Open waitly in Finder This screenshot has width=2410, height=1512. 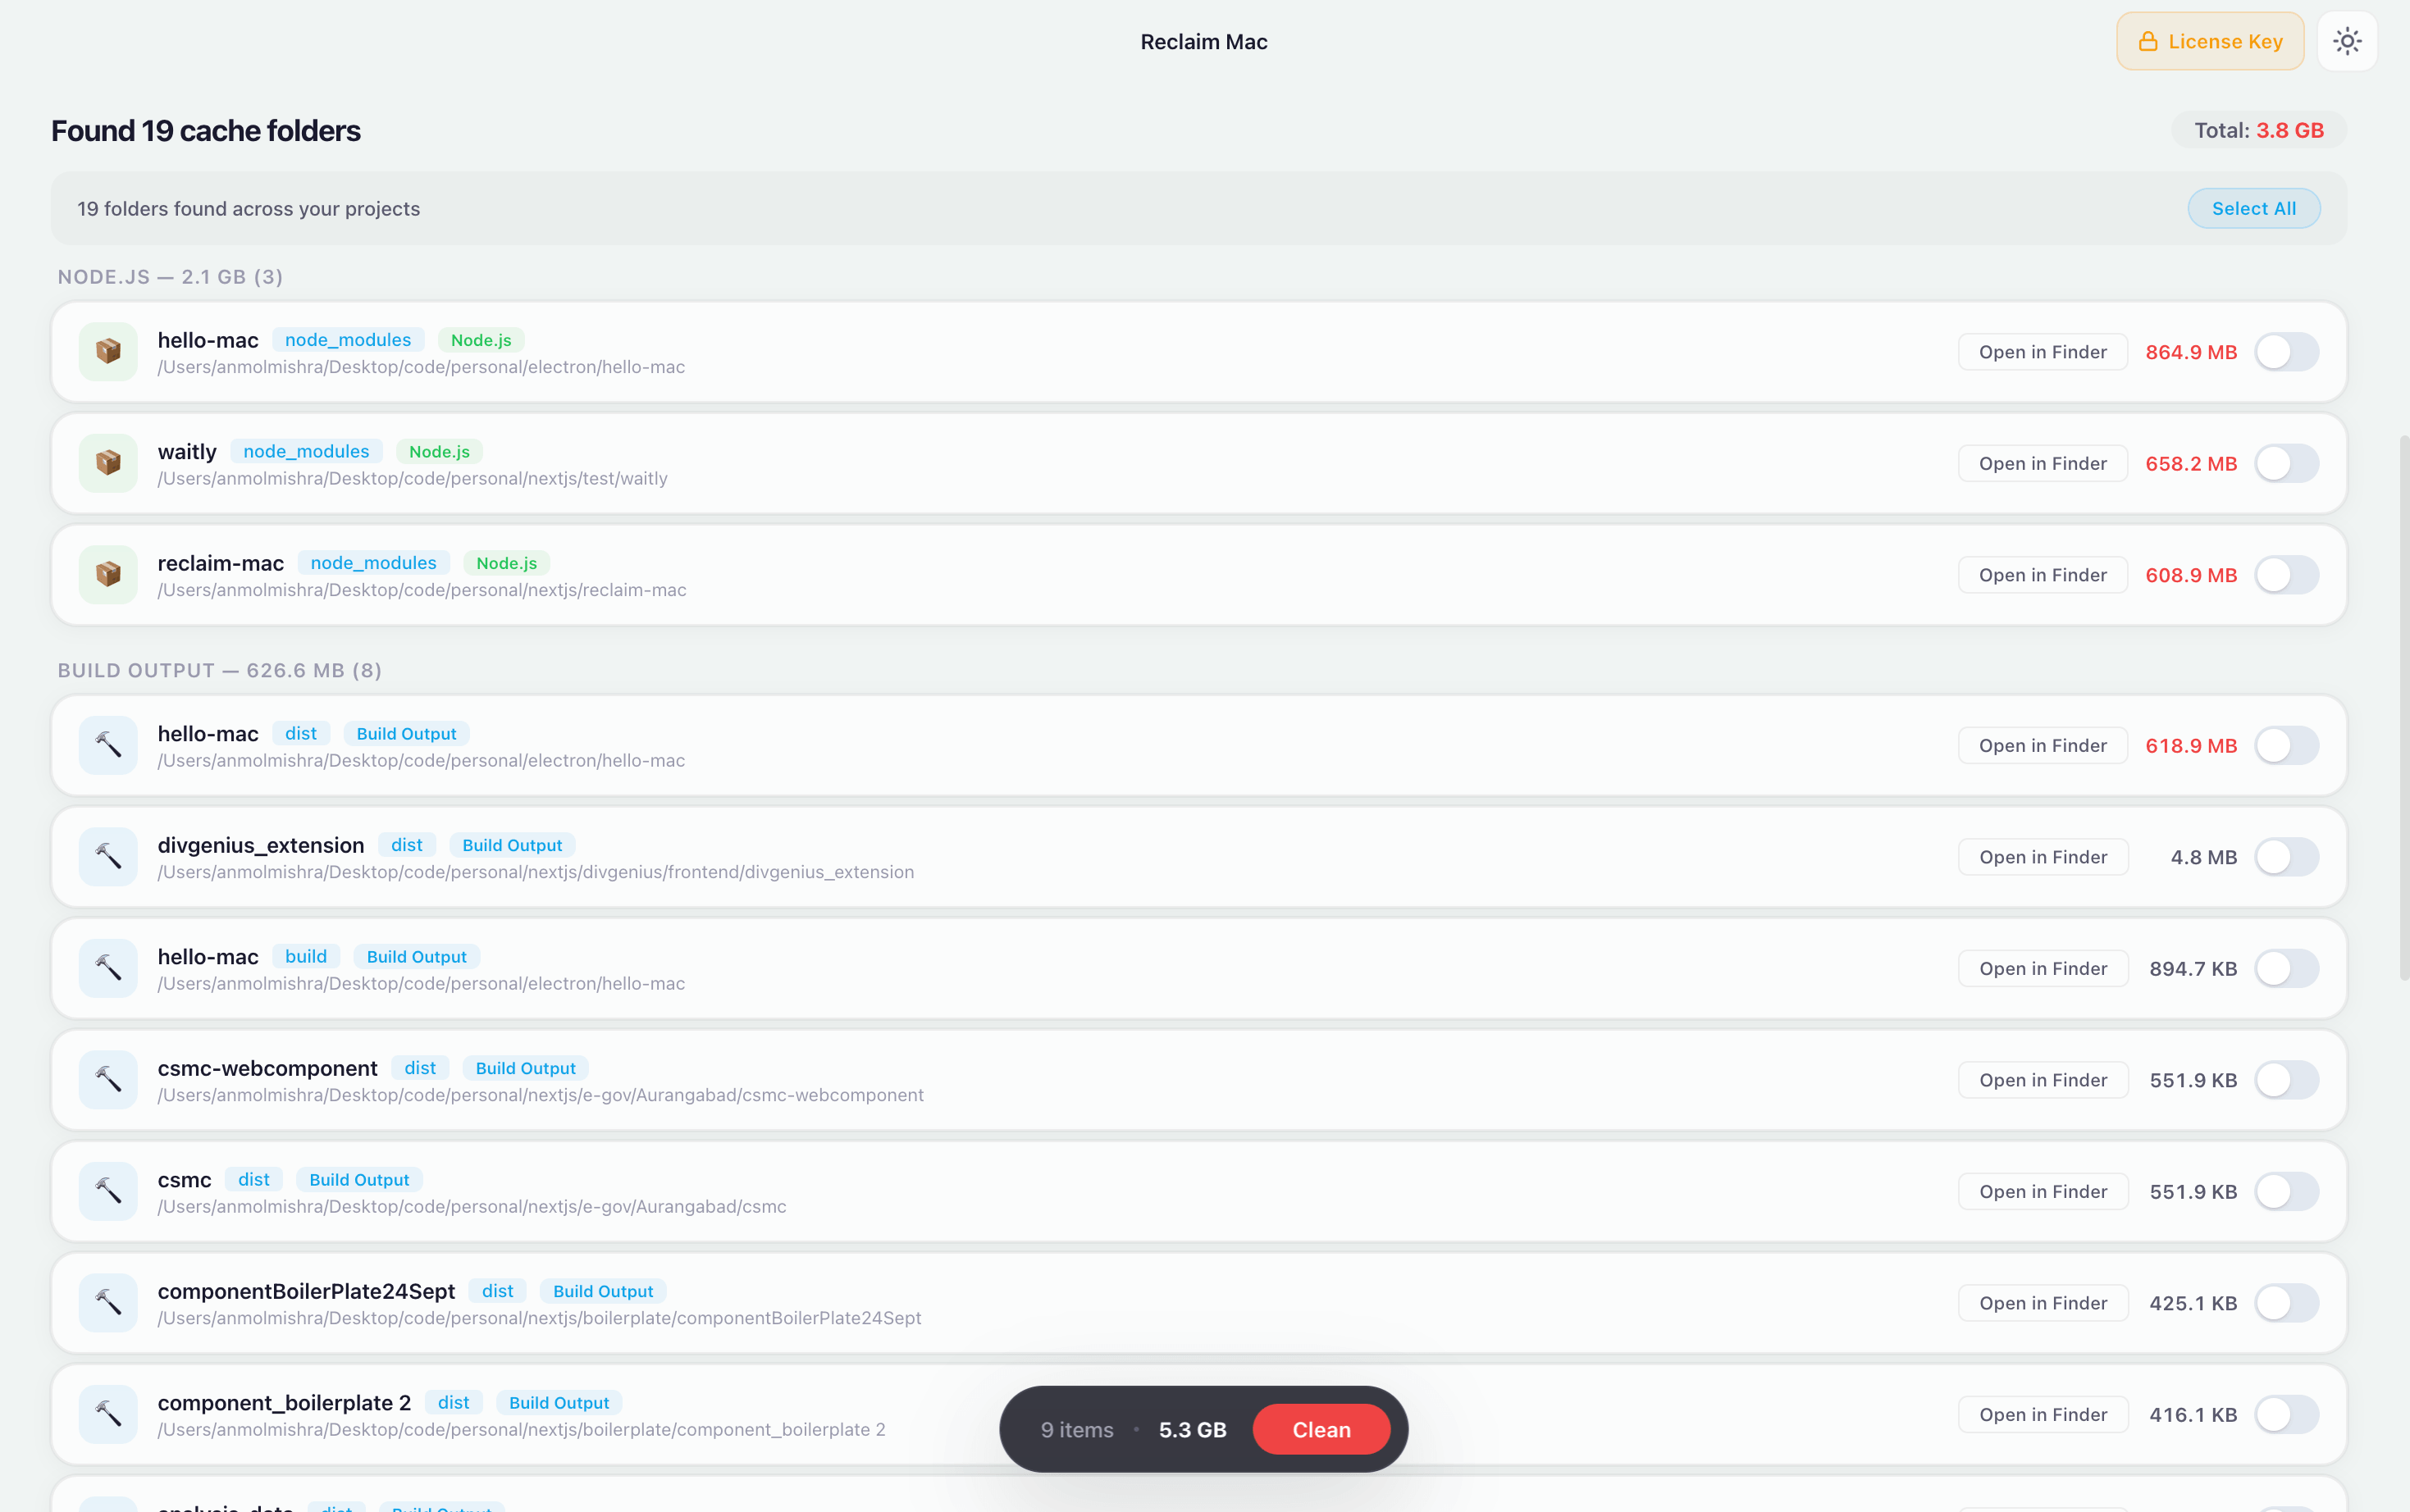pos(2042,463)
